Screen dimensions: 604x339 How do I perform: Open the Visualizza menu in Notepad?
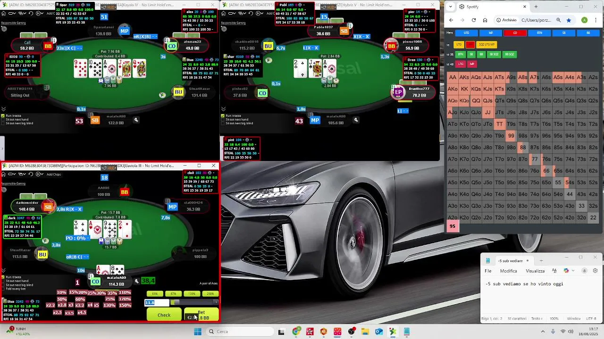point(535,271)
